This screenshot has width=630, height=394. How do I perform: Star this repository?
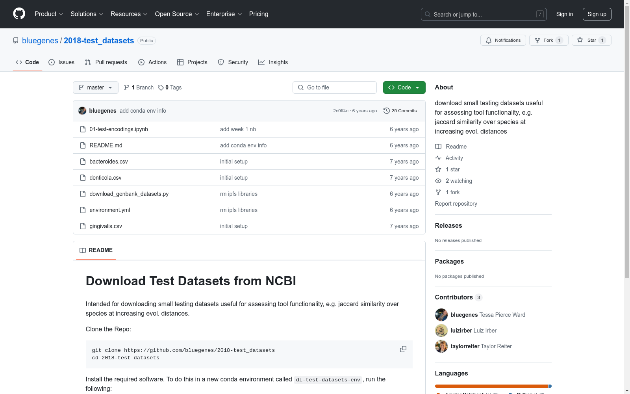pos(591,40)
